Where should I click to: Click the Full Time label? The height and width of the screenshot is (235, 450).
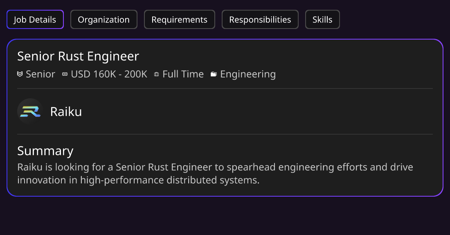click(183, 74)
